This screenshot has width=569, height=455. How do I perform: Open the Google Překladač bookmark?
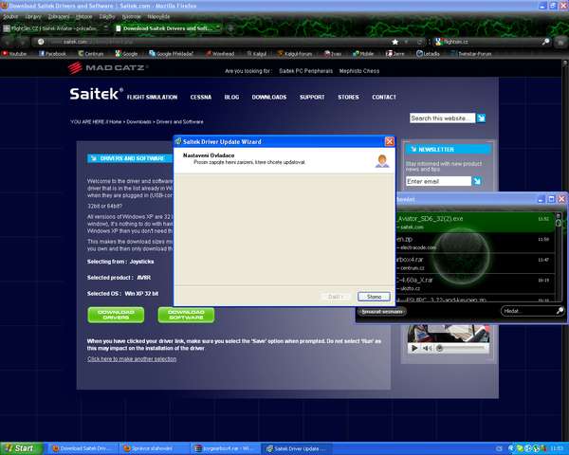(171, 54)
